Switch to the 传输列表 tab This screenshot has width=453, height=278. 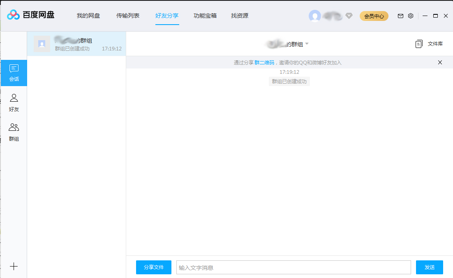pyautogui.click(x=128, y=16)
